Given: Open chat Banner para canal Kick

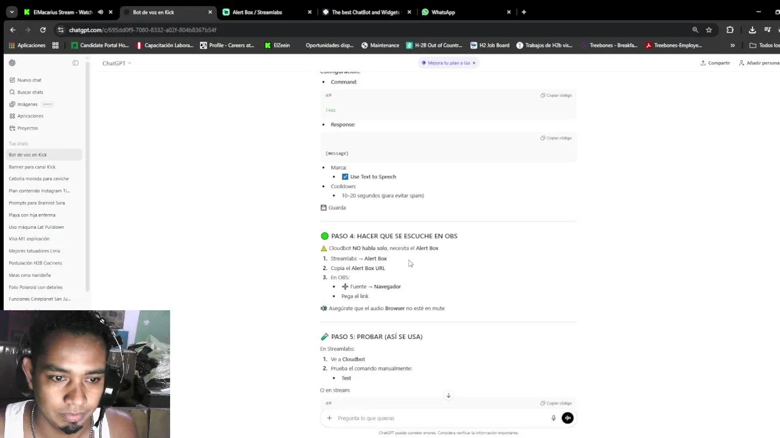Looking at the screenshot, I should click(x=44, y=167).
